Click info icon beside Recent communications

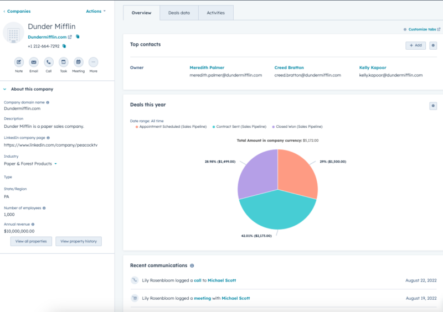click(x=192, y=266)
